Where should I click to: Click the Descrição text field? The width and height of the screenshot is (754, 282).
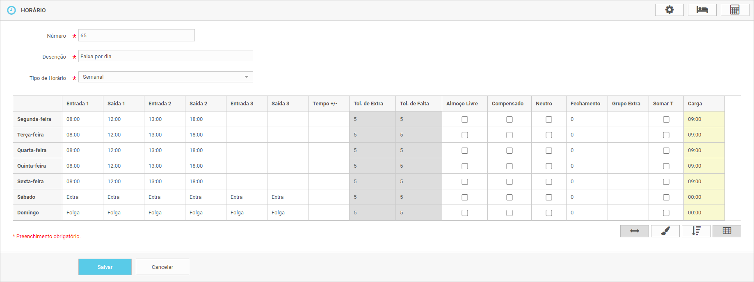point(165,57)
